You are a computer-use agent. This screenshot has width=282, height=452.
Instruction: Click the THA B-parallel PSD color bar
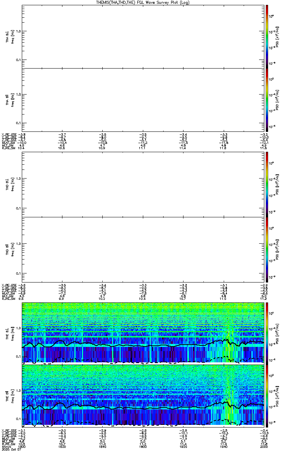[x=267, y=100]
